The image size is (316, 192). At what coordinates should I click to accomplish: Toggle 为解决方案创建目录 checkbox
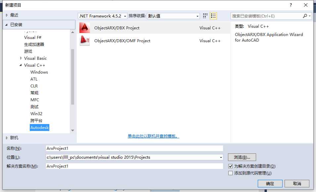click(x=231, y=166)
